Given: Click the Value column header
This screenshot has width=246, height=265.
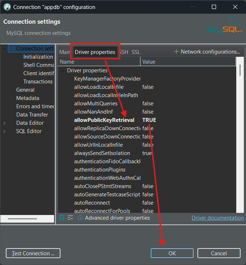Looking at the screenshot, I should tap(188, 62).
